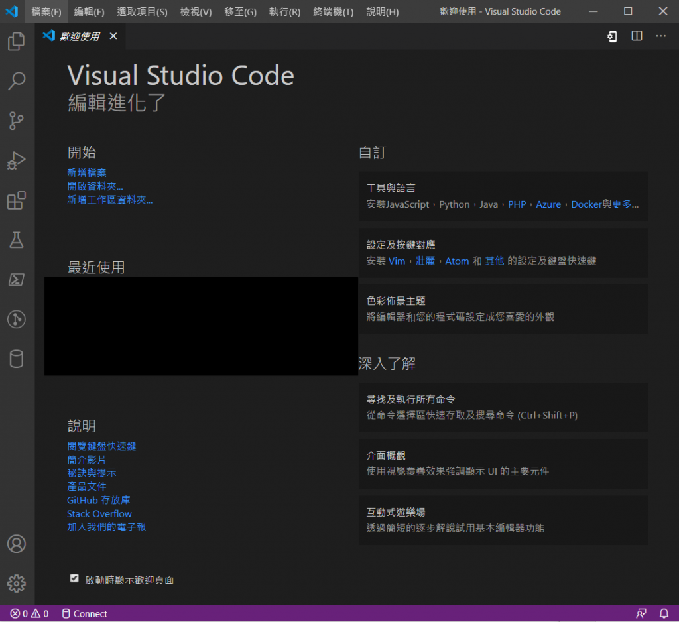Open the 產品文件 link
The width and height of the screenshot is (679, 622).
[87, 487]
